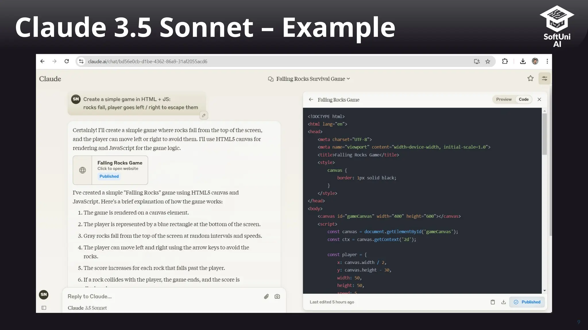
Task: Close the Falling Rocks Game artifact panel
Action: 539,99
